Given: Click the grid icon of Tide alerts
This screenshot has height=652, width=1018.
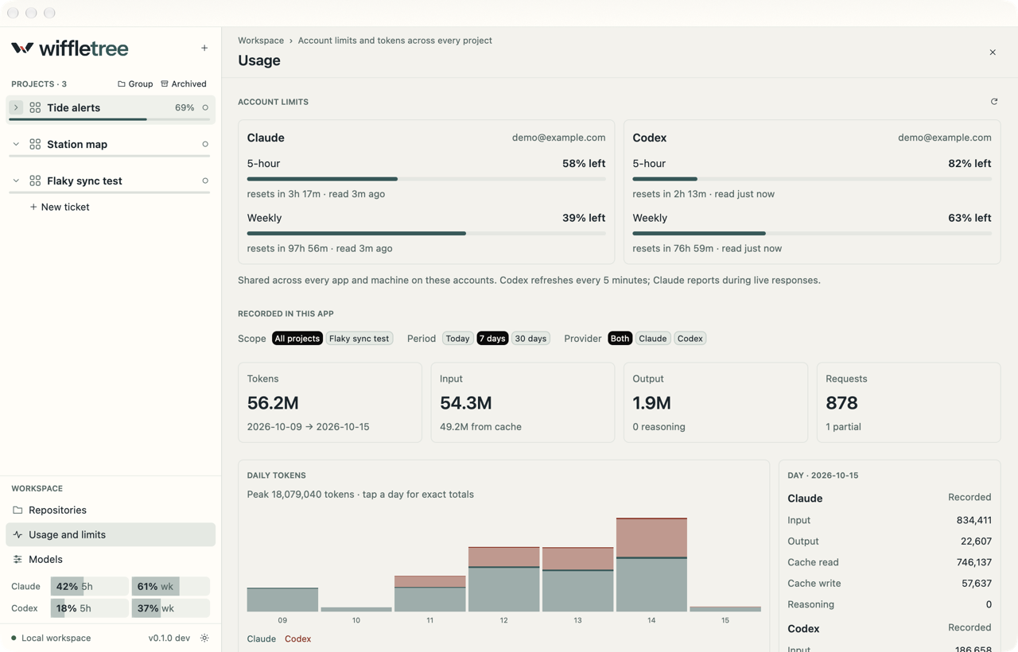Looking at the screenshot, I should pyautogui.click(x=35, y=107).
